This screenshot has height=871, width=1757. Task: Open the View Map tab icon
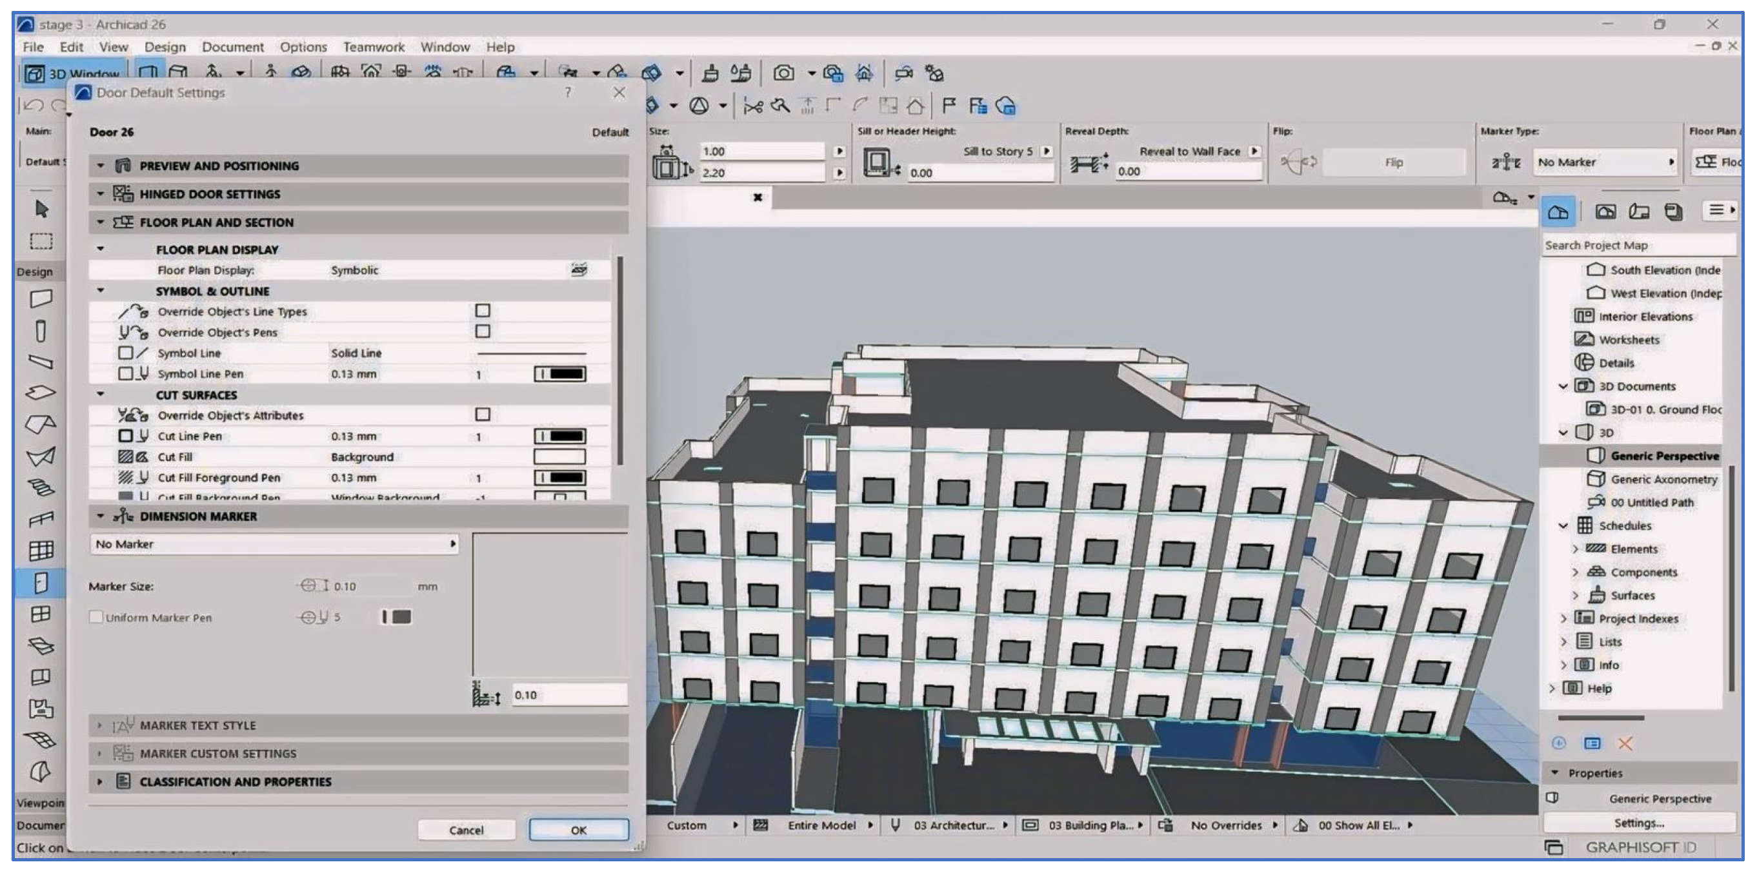point(1605,212)
